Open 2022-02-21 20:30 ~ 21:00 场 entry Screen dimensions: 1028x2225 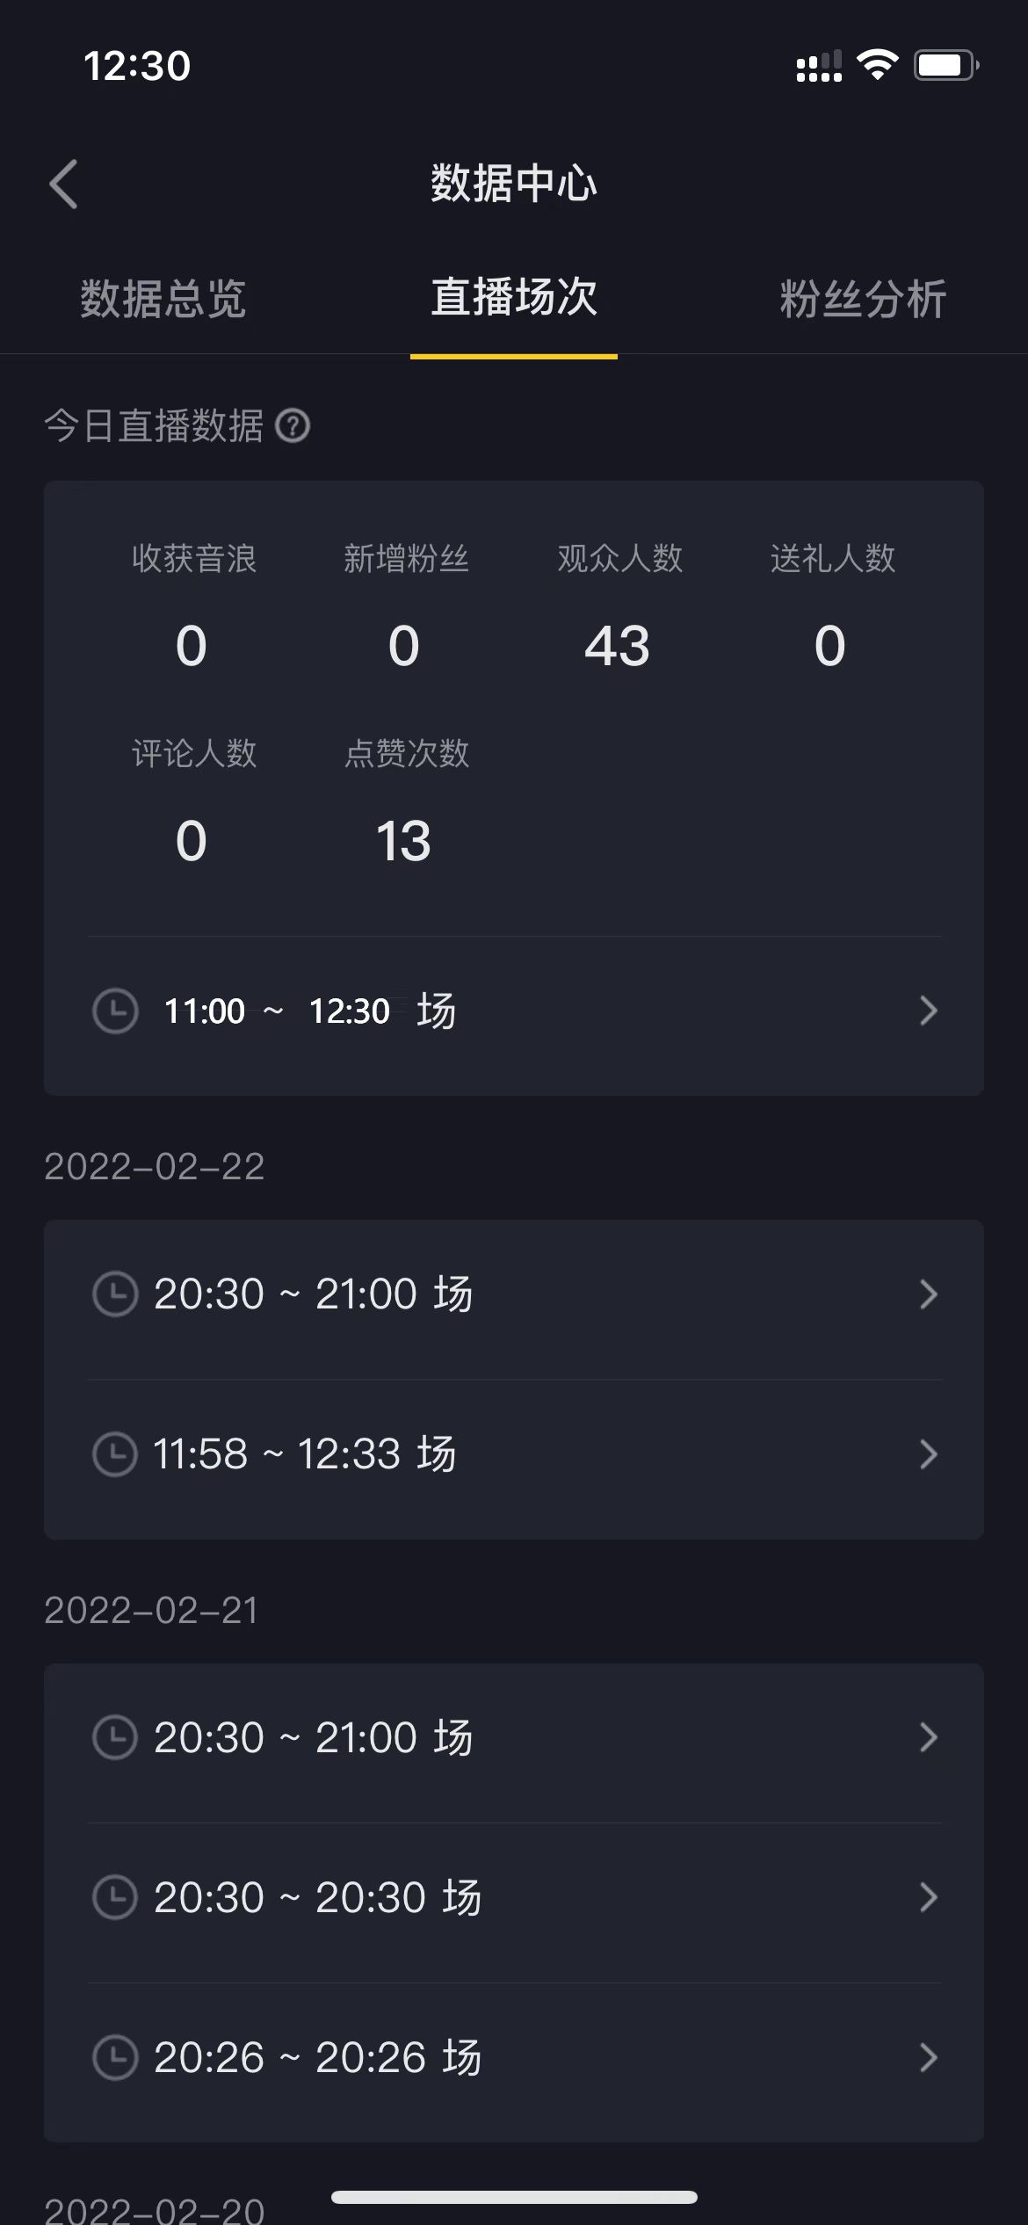tap(314, 1737)
